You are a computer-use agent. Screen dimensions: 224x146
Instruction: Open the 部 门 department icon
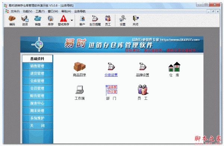pos(111,90)
